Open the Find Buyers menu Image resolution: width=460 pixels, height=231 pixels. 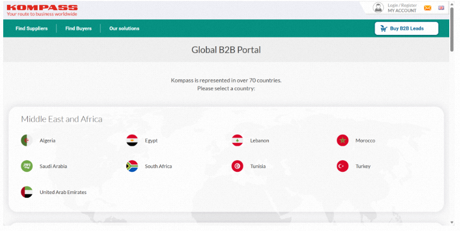[78, 28]
